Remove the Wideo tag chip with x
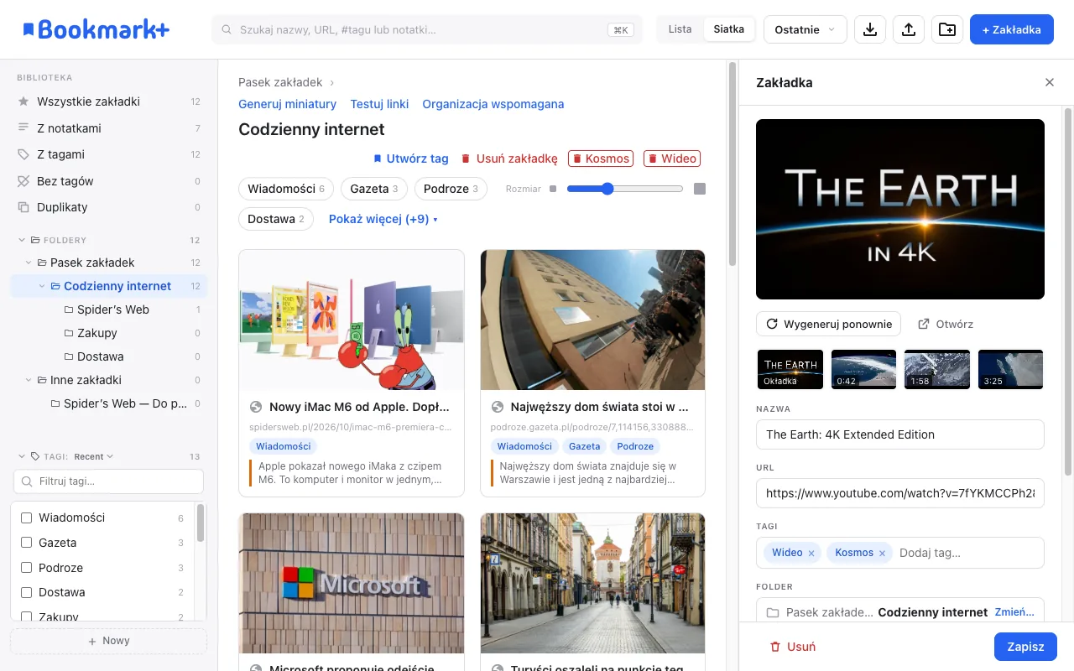Screen dimensions: 1074x671 [x=811, y=554]
